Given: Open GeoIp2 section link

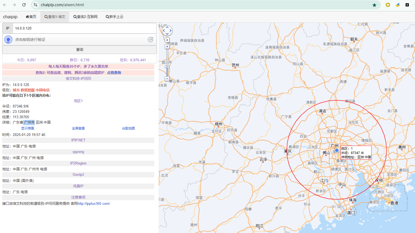Looking at the screenshot, I should coord(78,174).
